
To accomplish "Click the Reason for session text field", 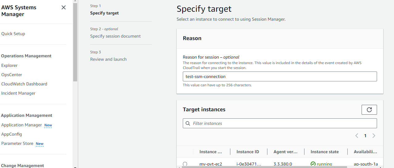I will 279,76.
